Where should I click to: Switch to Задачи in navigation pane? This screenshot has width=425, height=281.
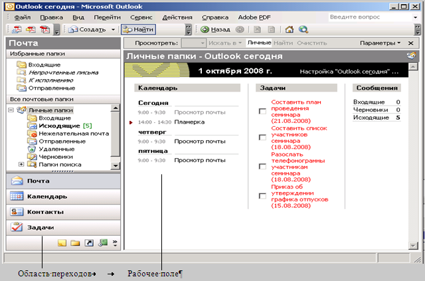(63, 227)
